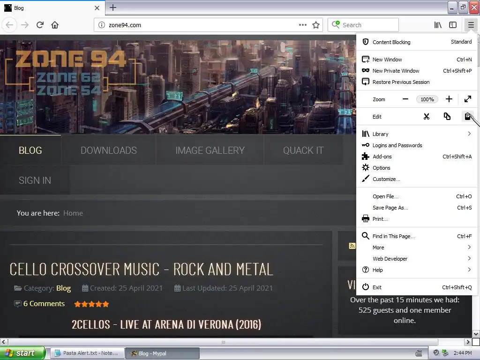Click the Forward navigation arrow
Screen dimensions: 480x360
[25, 25]
